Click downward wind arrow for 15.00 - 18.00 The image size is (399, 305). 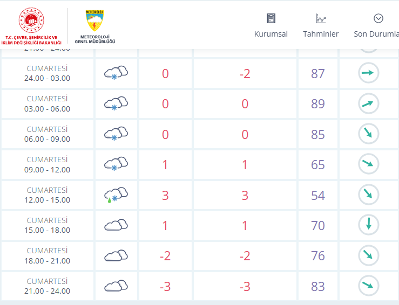[x=369, y=225]
